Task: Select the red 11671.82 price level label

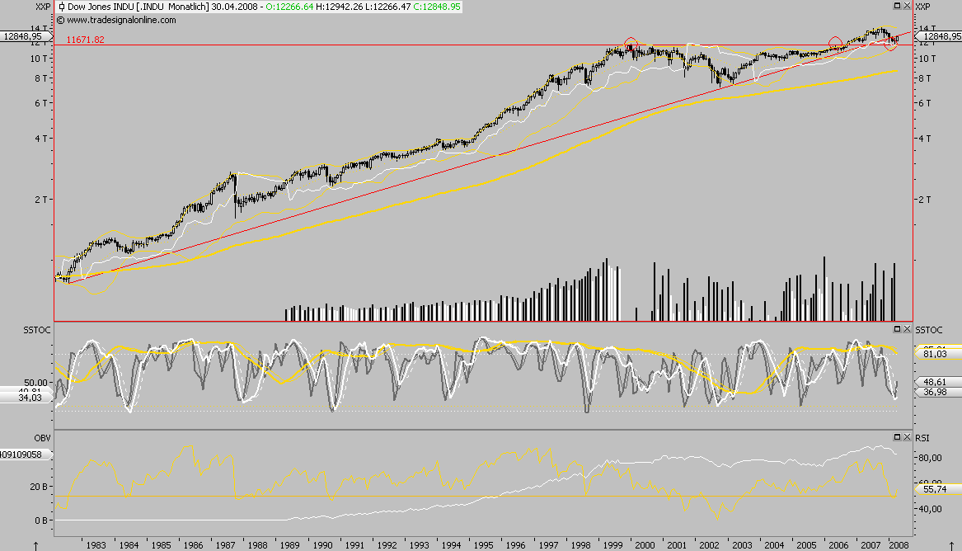Action: [x=85, y=40]
